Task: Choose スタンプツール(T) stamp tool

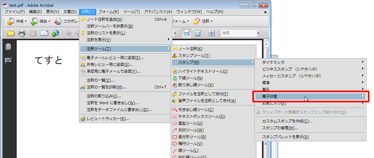Action: (214, 56)
